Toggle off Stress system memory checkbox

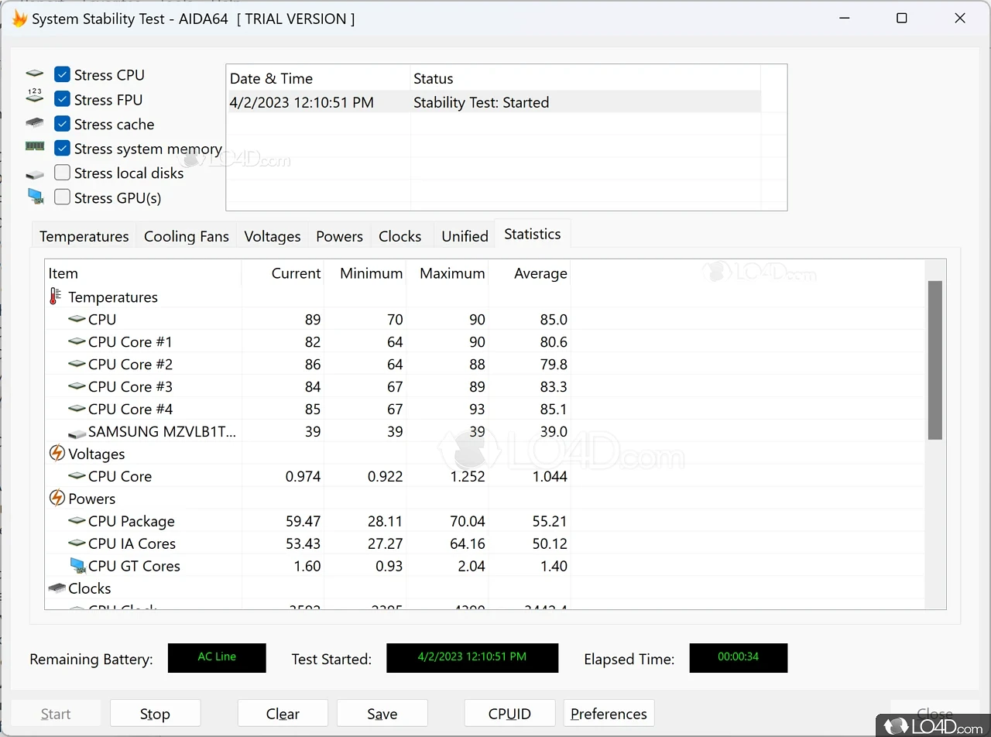pos(63,148)
